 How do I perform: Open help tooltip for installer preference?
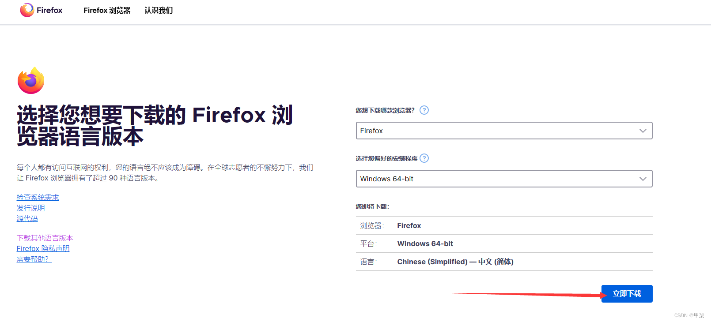(424, 158)
